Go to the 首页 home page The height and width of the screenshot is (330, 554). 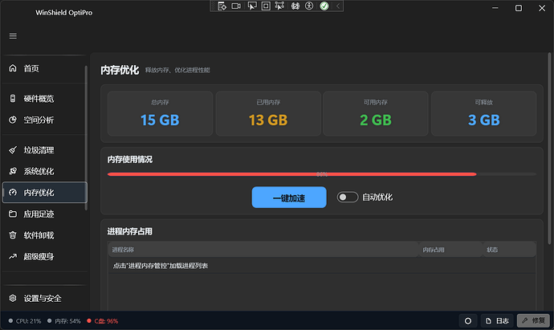(44, 68)
